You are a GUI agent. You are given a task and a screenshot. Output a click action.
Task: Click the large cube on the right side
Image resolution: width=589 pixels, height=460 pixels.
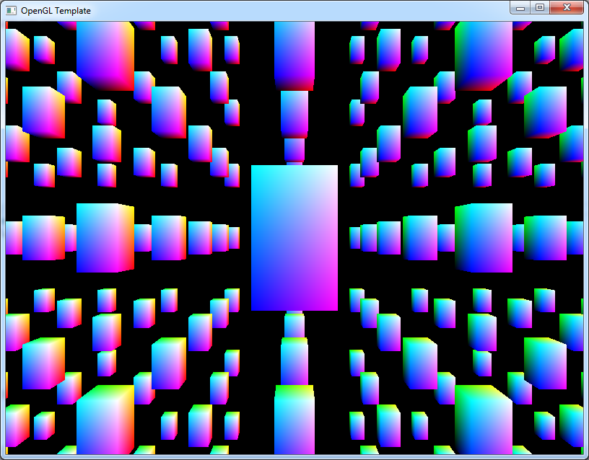(x=484, y=236)
